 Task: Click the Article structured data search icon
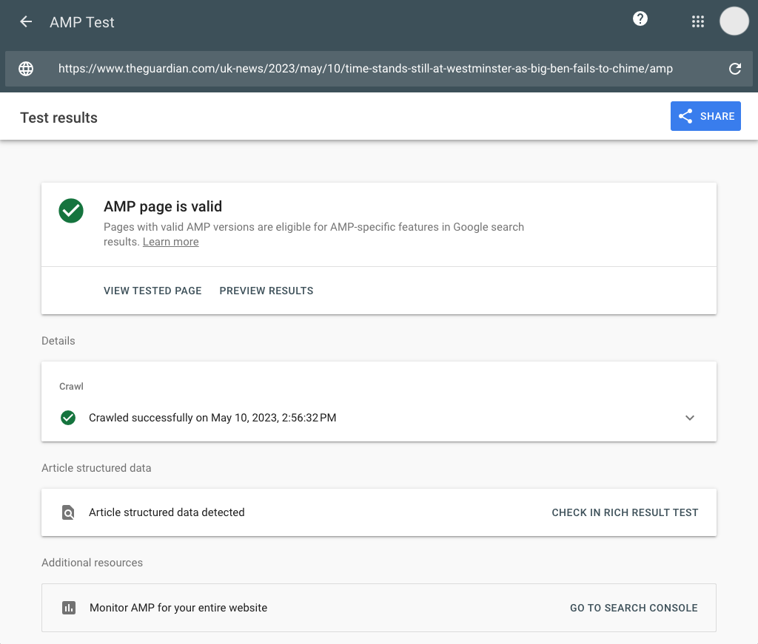67,512
